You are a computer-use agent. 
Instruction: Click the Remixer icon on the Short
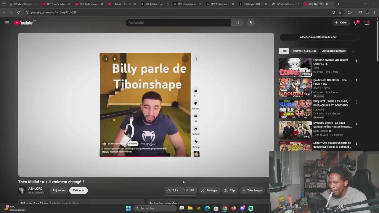196,142
